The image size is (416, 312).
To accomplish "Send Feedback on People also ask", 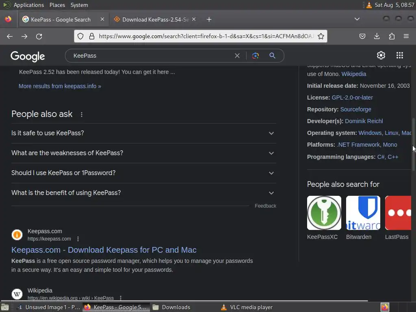I will tap(265, 206).
